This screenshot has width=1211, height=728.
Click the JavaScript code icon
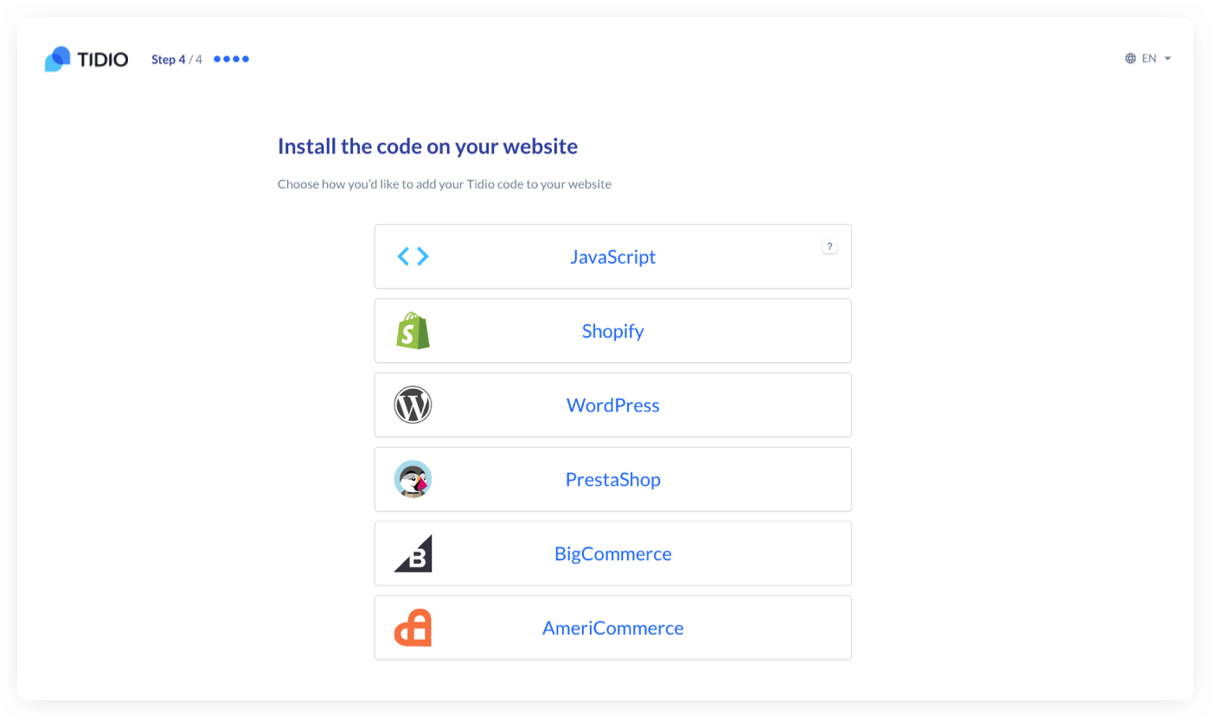(413, 256)
